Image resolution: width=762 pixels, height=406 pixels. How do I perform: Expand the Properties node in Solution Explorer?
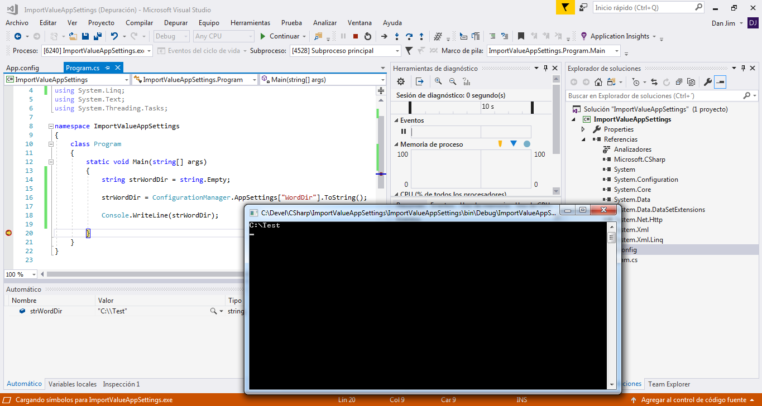[x=583, y=129]
